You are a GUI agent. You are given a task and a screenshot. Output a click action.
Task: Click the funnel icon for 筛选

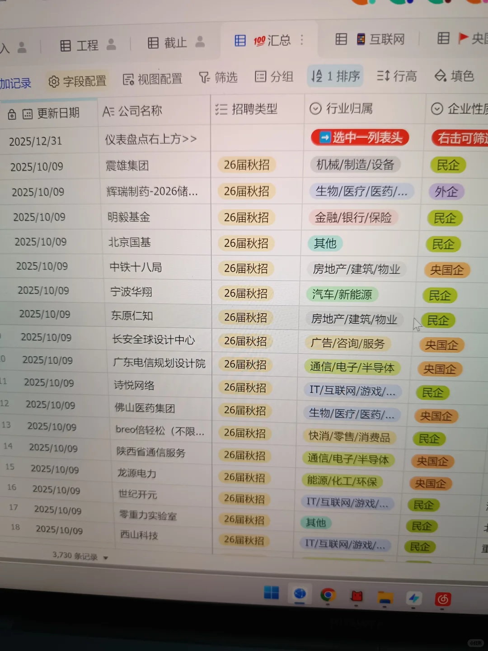point(204,78)
